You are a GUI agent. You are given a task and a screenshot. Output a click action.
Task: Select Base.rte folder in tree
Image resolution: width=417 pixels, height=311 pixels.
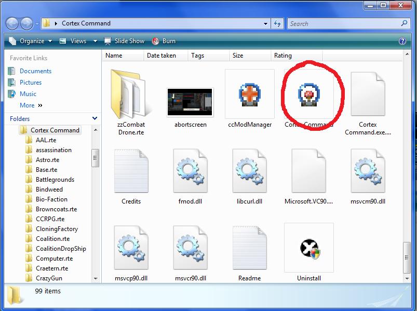46,170
